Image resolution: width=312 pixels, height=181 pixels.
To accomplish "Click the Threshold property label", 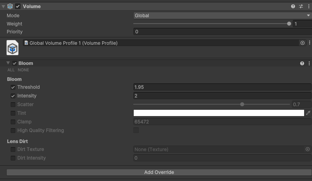I will tap(28, 87).
